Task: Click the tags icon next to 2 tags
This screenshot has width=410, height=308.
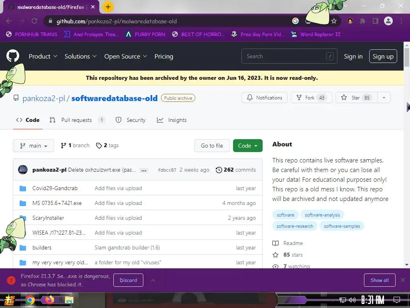Action: tap(99, 146)
